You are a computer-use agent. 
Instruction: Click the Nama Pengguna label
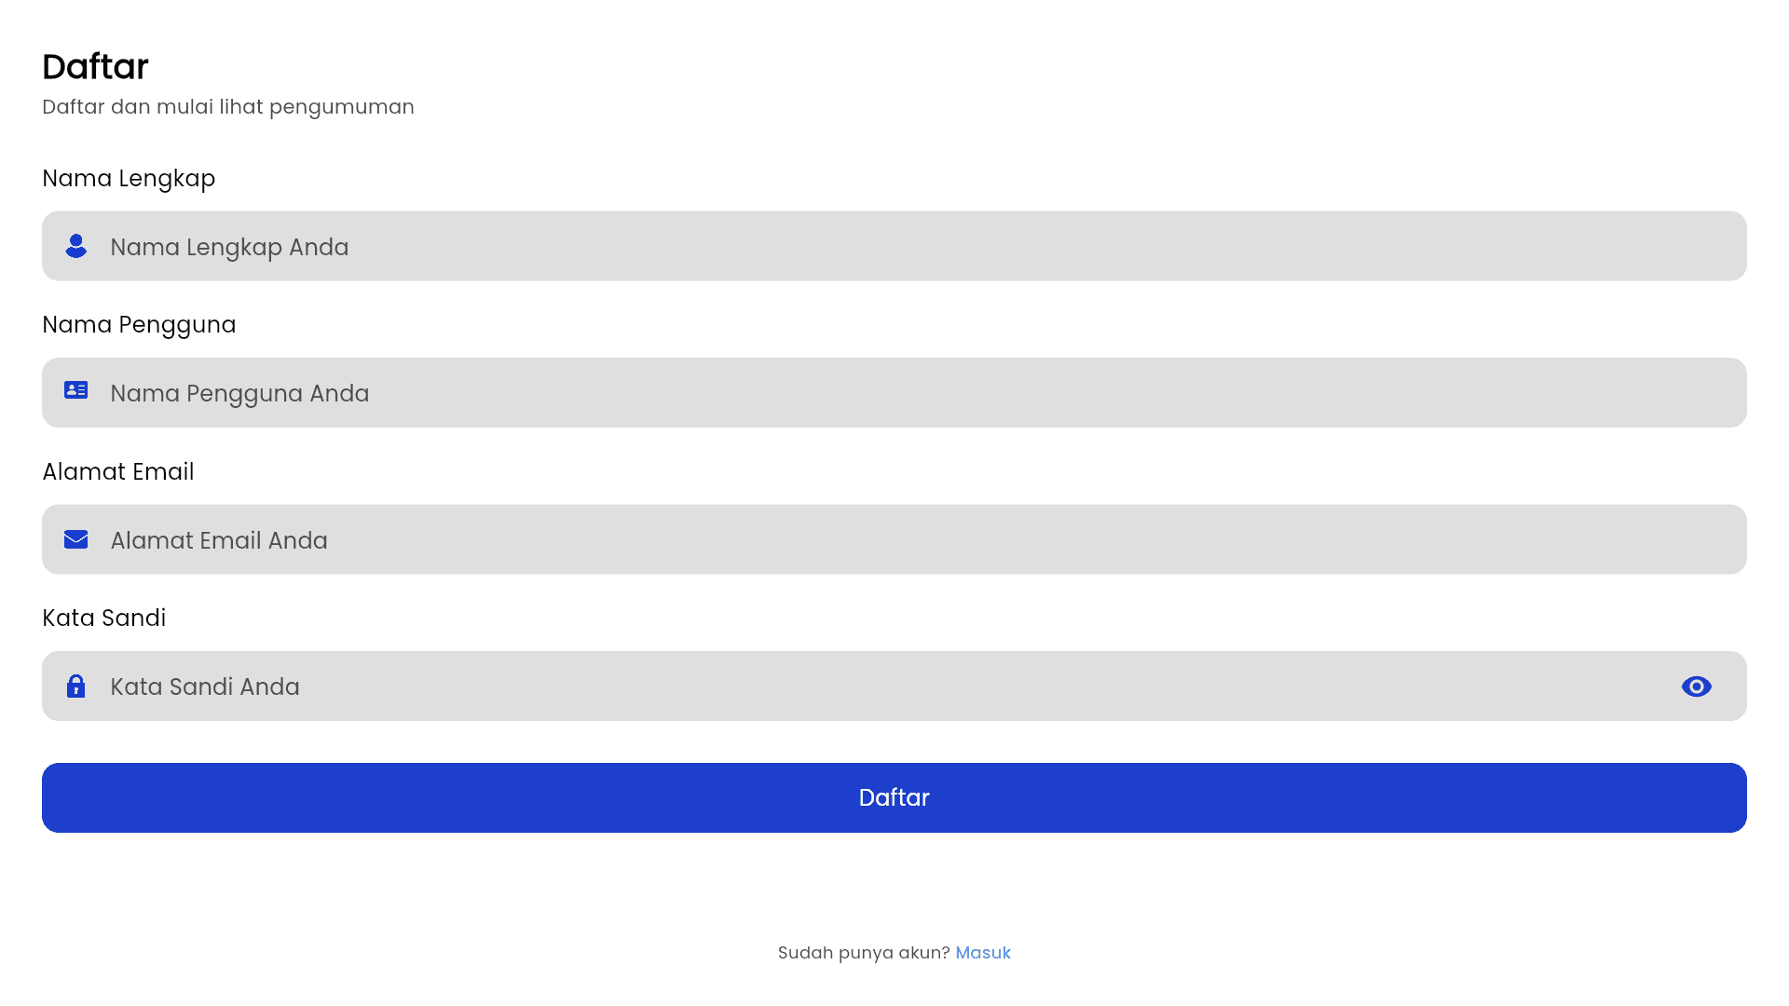[139, 325]
